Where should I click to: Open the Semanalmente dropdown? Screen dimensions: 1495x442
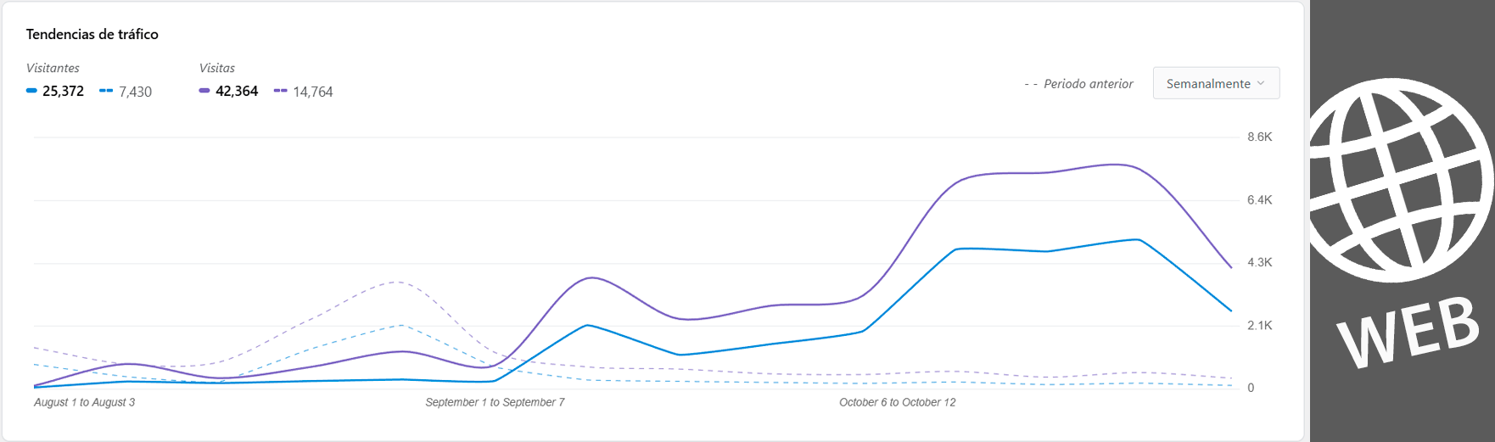1215,83
